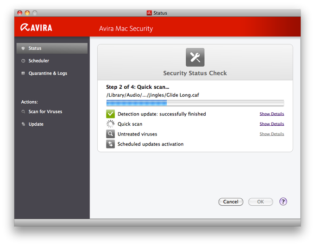Image resolution: width=315 pixels, height=246 pixels.
Task: Open the Scheduler section
Action: [x=38, y=61]
